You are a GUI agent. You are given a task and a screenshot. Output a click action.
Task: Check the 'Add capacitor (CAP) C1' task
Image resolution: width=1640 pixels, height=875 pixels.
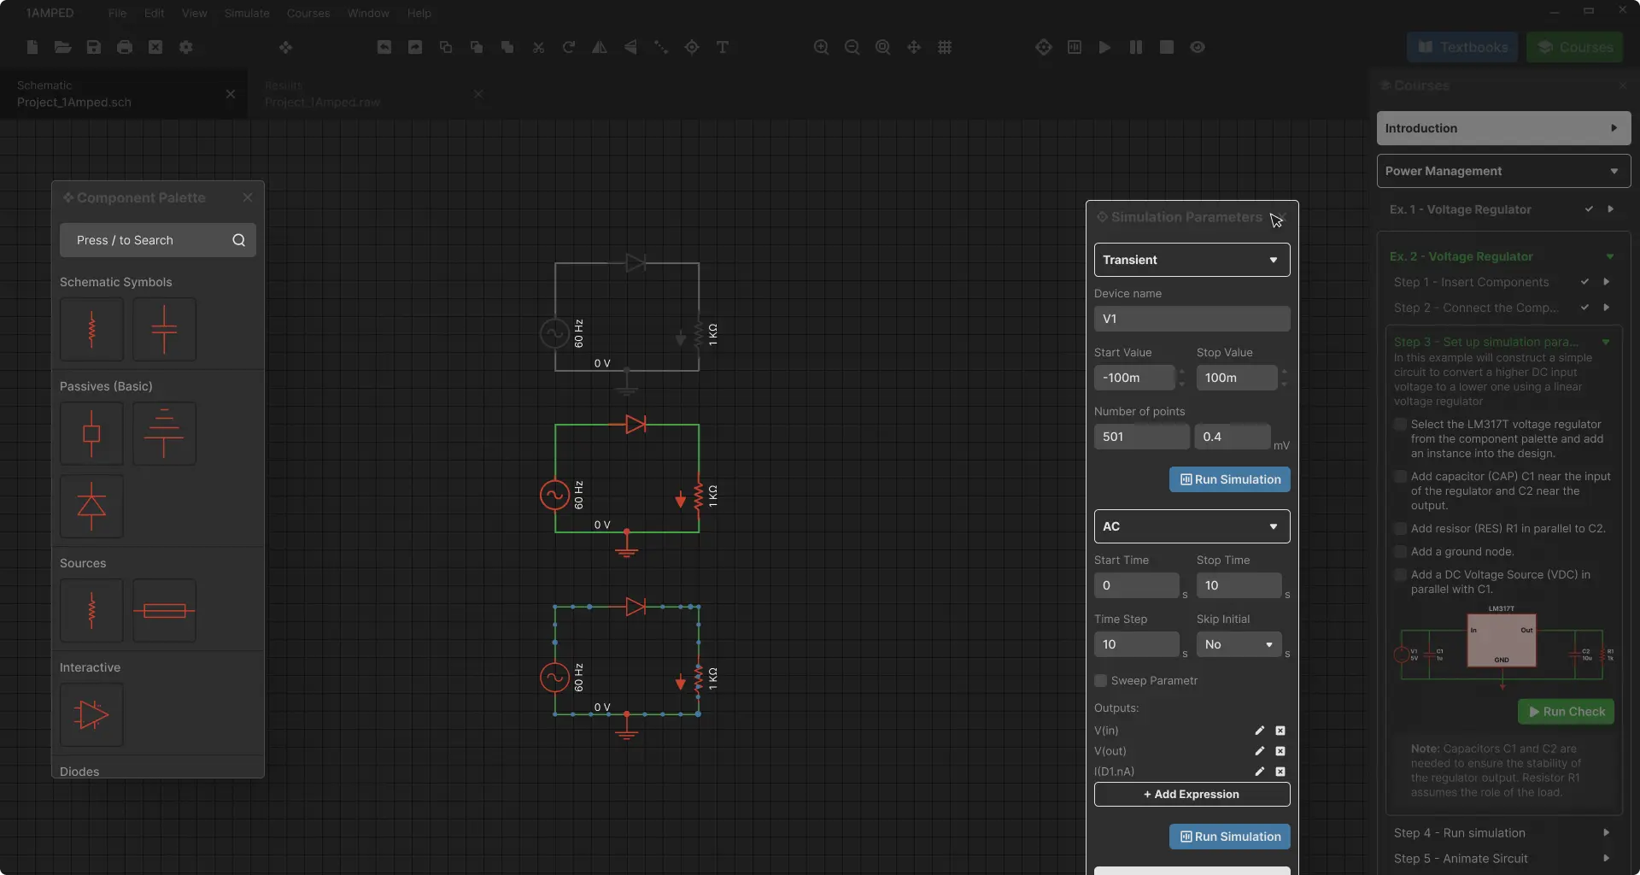1400,477
